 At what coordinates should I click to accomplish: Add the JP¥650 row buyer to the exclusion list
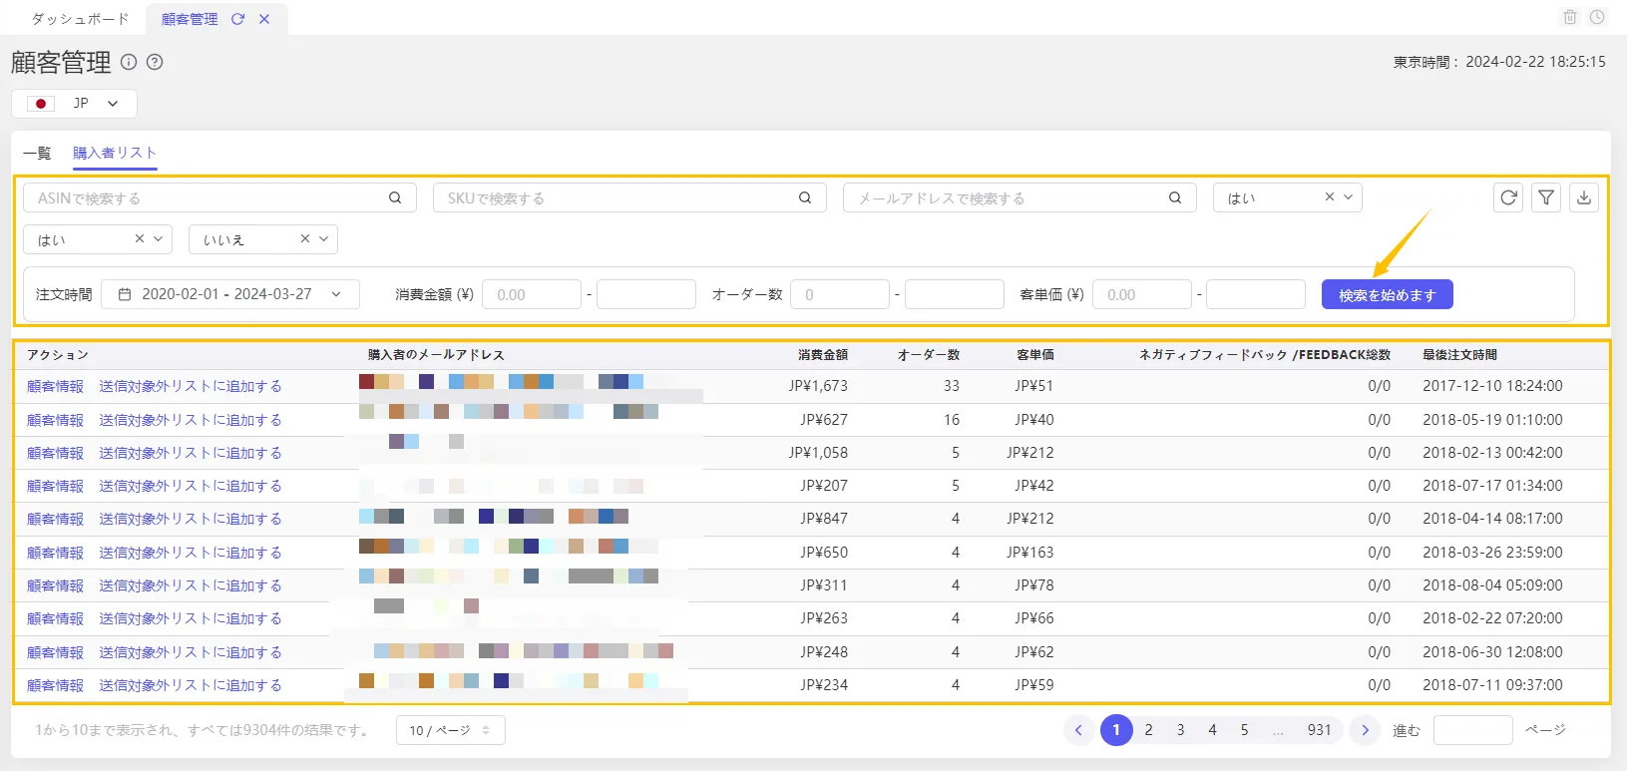click(191, 553)
